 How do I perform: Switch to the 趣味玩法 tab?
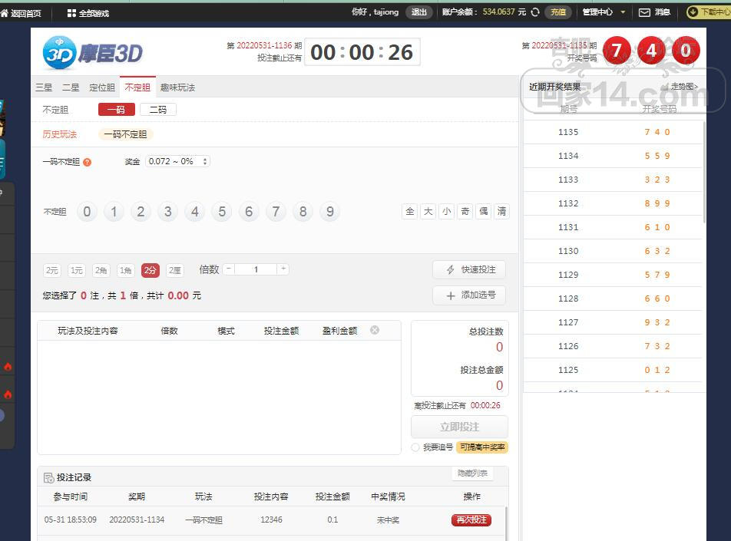click(177, 87)
